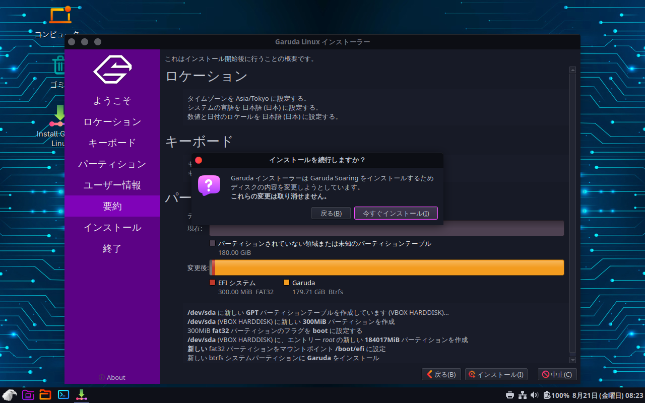
Task: Click 戻る(B) in the confirmation dialog
Action: 331,214
